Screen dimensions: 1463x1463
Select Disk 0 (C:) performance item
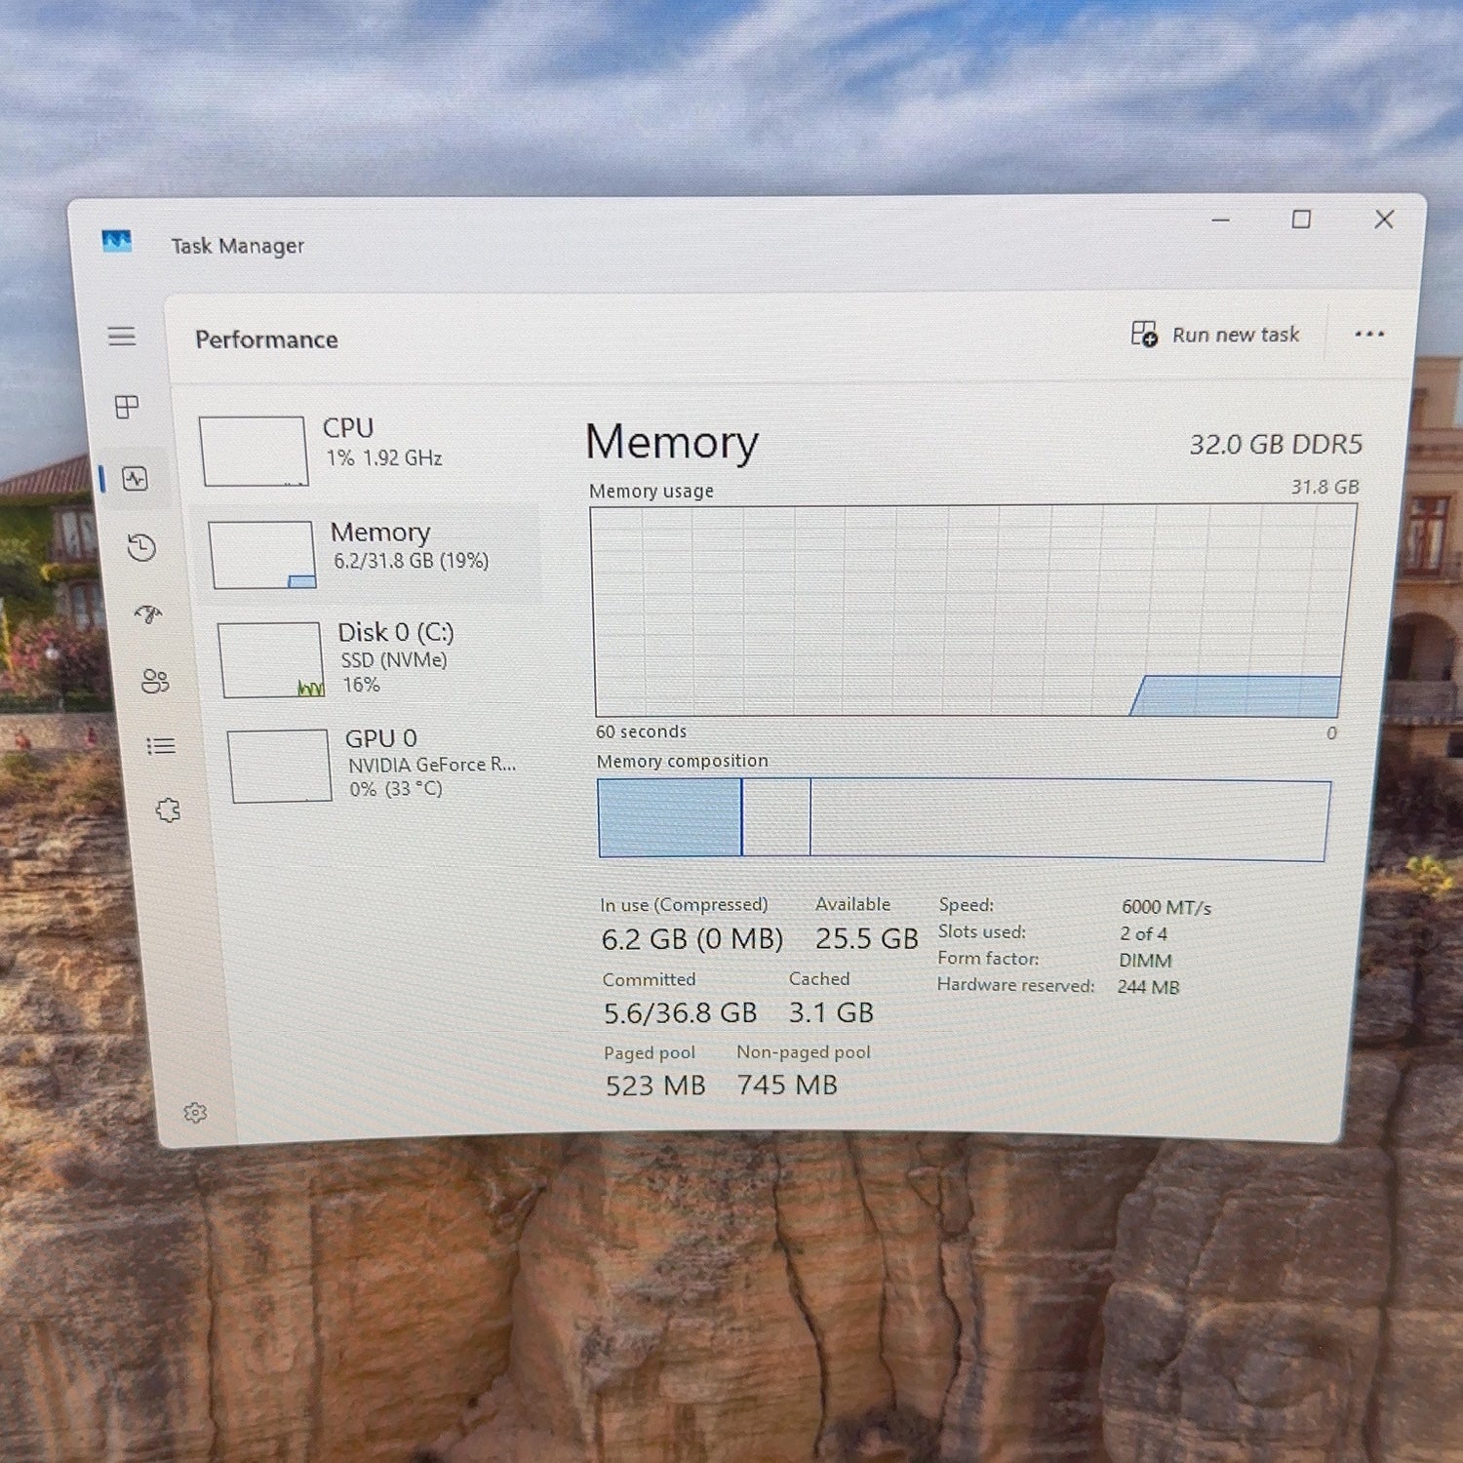pos(376,658)
